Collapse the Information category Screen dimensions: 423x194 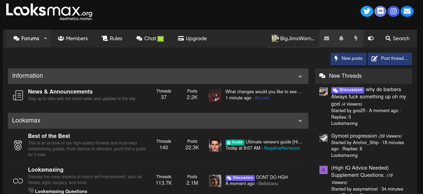[x=300, y=76]
